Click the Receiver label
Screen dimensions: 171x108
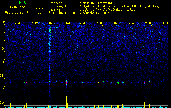(55, 9)
